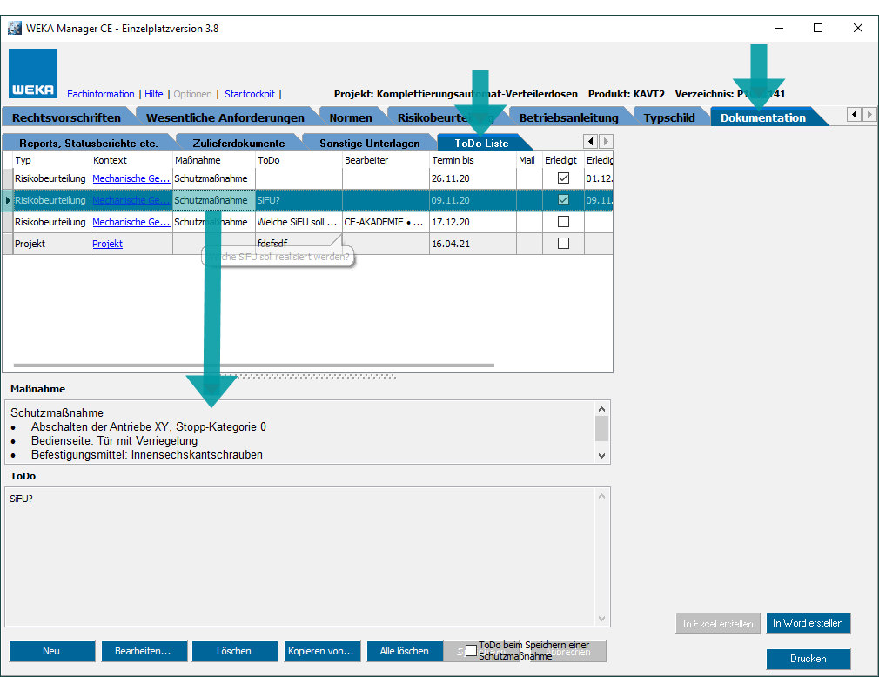Enable ToDo beim Speichern einer Schutzmaßnahme

point(471,650)
